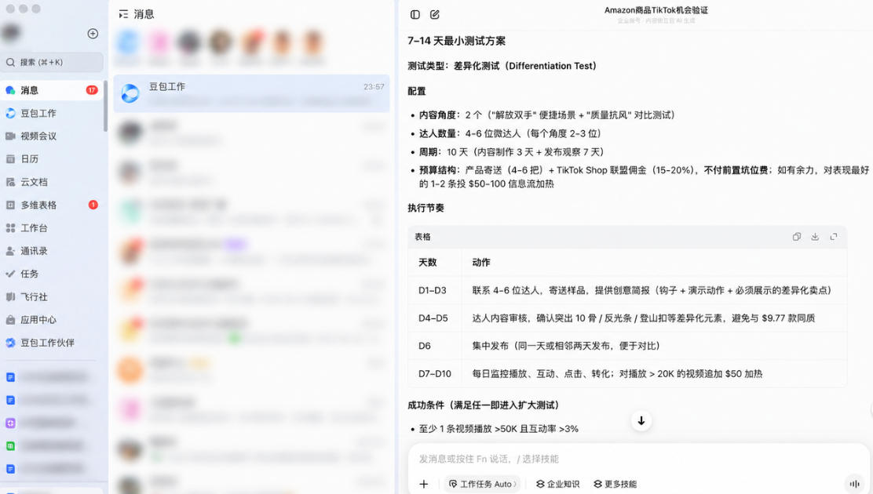Focus the 搜索 search field
The image size is (873, 494).
(53, 62)
